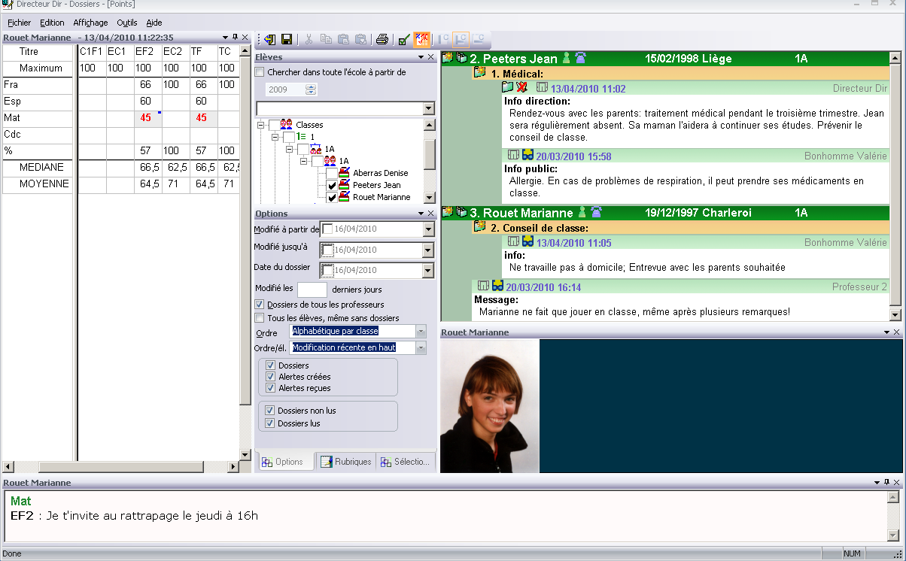This screenshot has height=561, width=906.
Task: Click the phone icon next to Peeters Jean
Action: coord(581,58)
